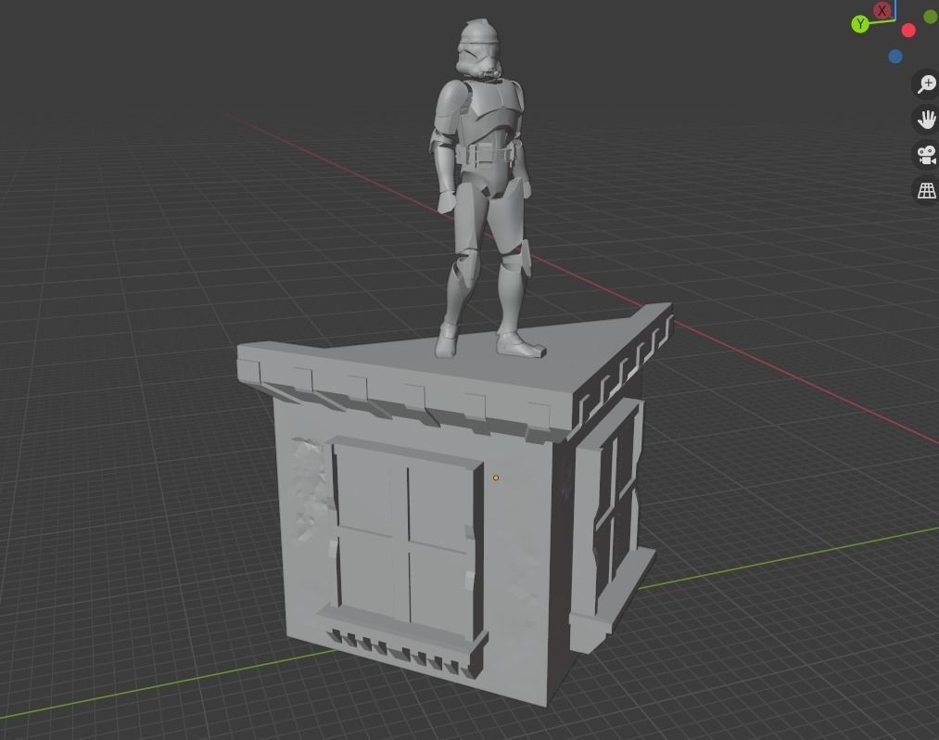Click the orange object origin dot
The image size is (939, 740).
tap(495, 478)
